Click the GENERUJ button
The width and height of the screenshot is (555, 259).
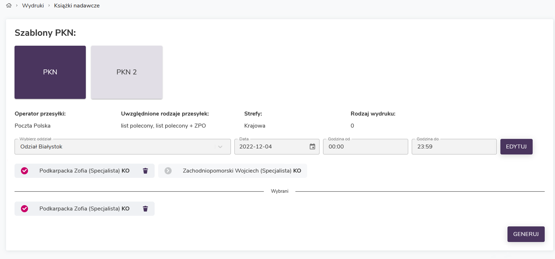pos(526,234)
